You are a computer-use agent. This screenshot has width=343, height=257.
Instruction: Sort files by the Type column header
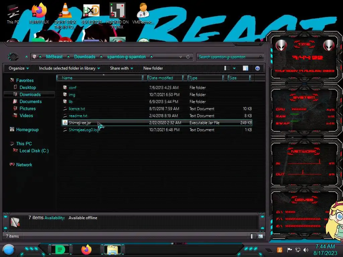point(205,78)
